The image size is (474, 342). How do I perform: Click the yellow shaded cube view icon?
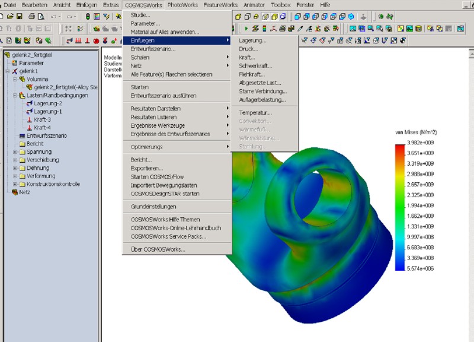point(274,17)
